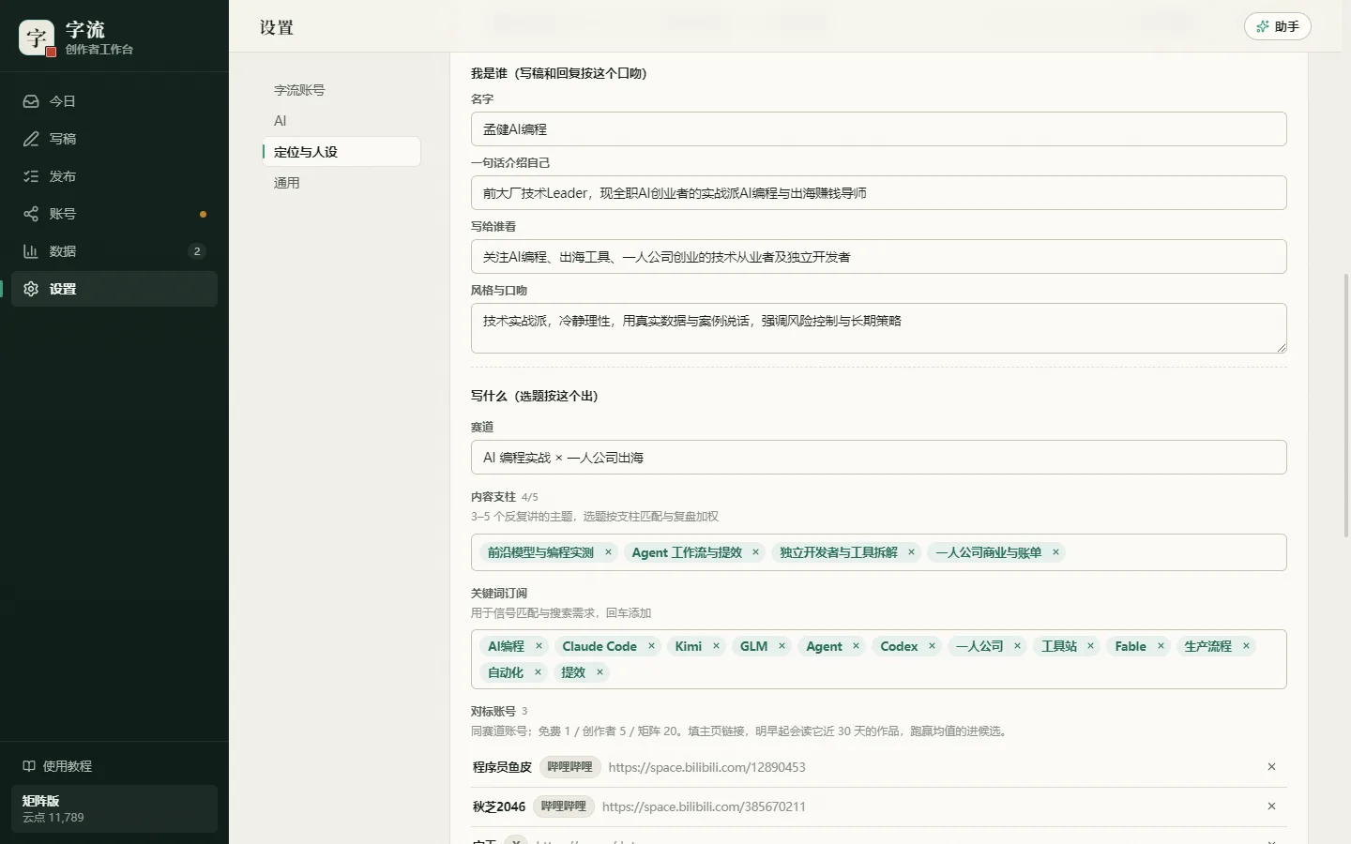Viewport: 1351px width, 844px height.
Task: Click the 字流 app logo icon
Action: pos(37,38)
